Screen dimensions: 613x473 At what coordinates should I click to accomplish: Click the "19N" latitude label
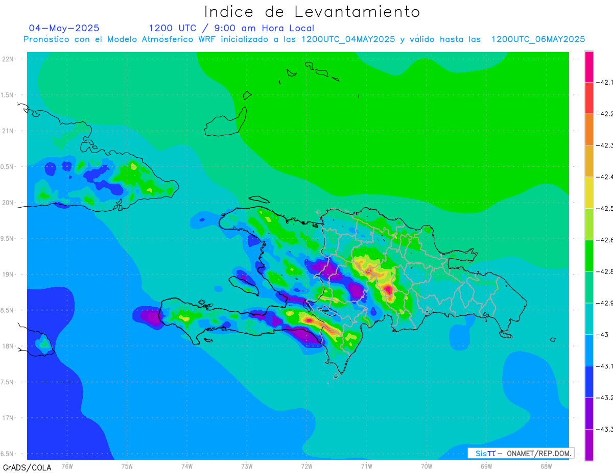pos(8,275)
